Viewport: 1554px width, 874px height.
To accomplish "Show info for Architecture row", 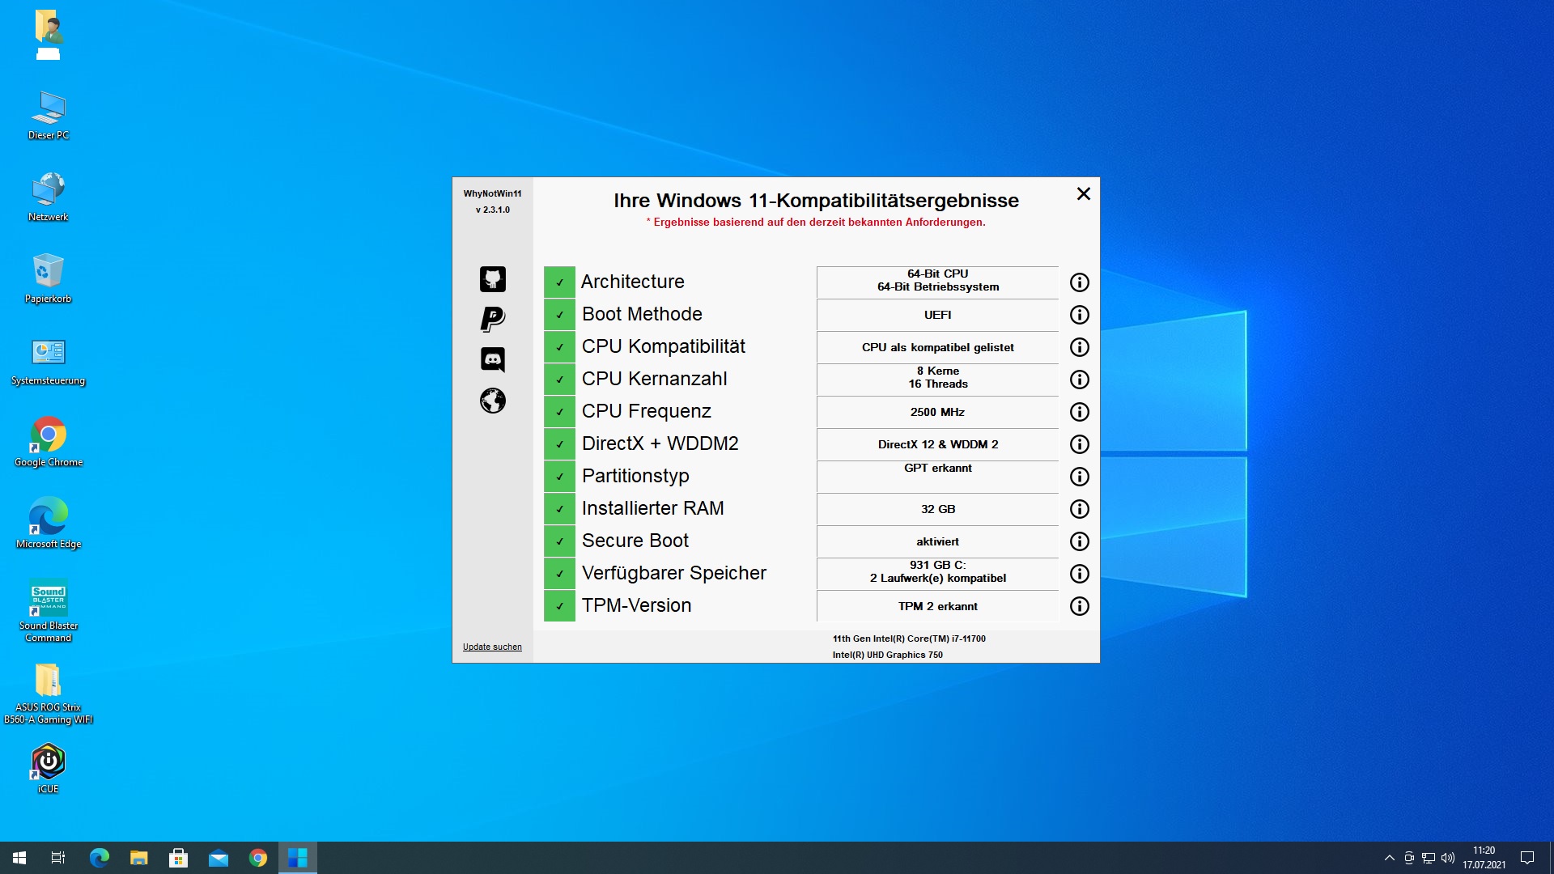I will click(1079, 282).
